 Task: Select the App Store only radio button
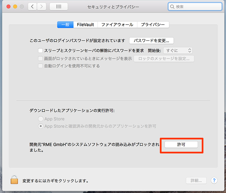click(41, 119)
